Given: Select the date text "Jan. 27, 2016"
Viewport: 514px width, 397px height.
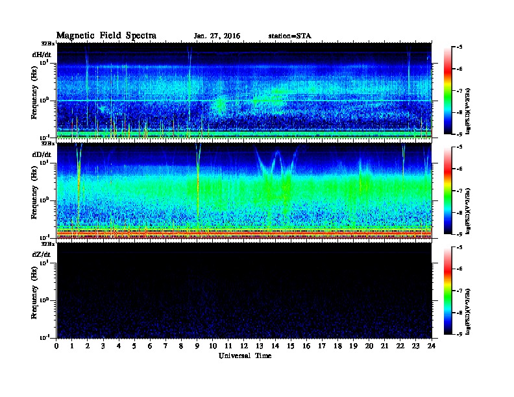Looking at the screenshot, I should click(x=217, y=36).
